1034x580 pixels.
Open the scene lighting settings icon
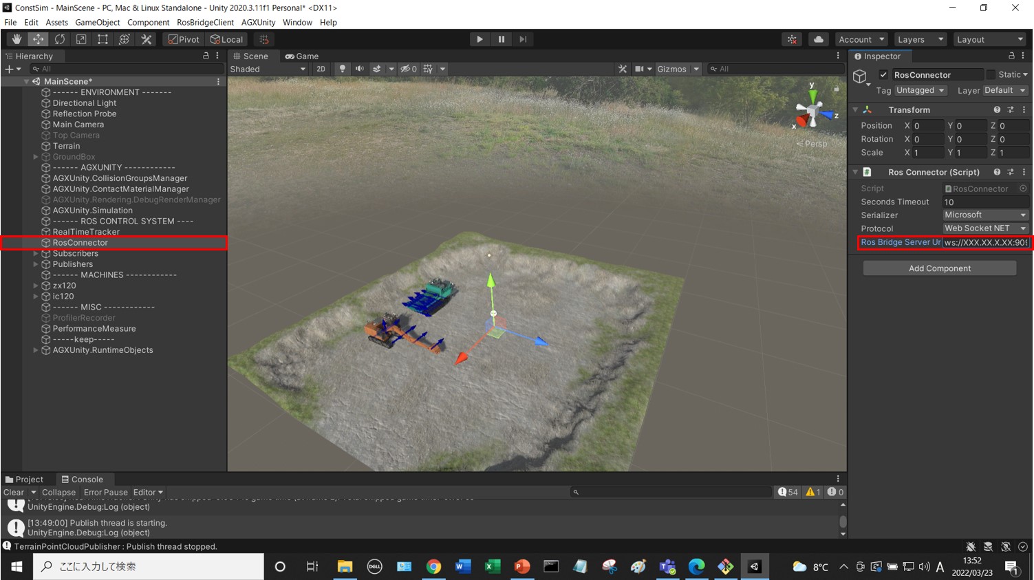pos(342,69)
